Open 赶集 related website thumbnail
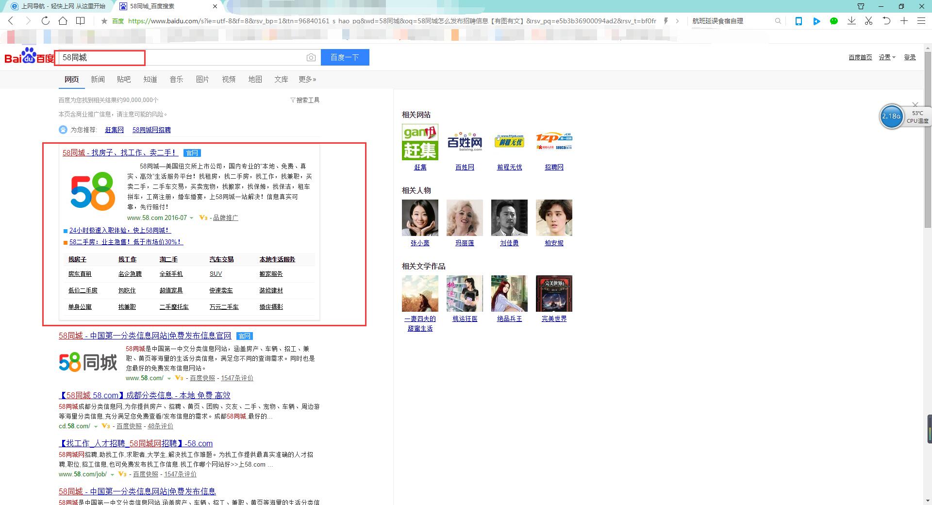Viewport: 932px width, 505px height. pos(420,142)
